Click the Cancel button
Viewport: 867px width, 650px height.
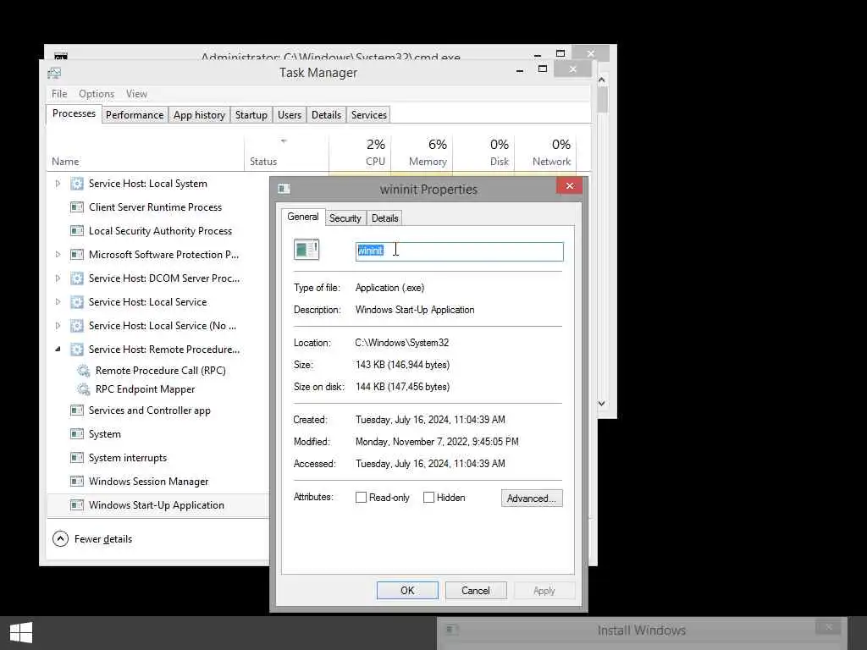click(x=476, y=590)
